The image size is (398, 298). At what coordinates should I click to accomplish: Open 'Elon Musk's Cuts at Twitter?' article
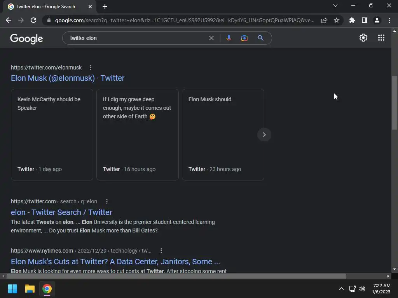coord(115,262)
